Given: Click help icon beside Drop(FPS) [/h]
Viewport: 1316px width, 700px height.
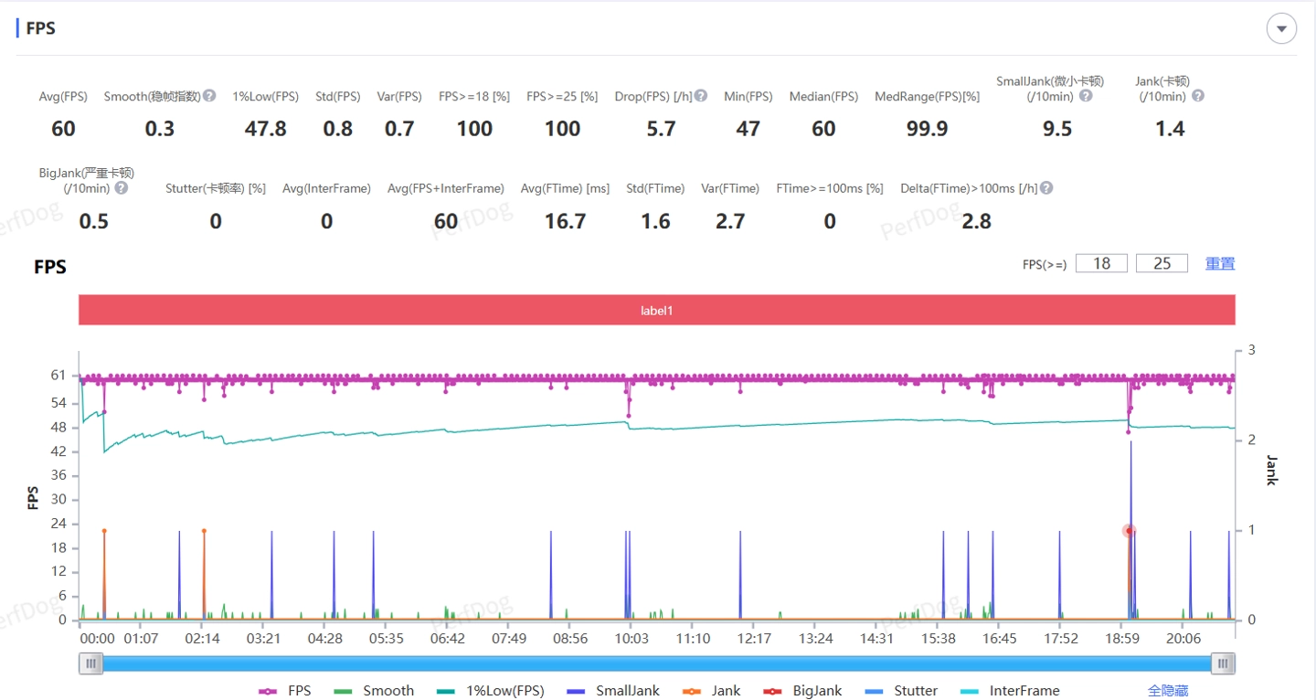Looking at the screenshot, I should pos(700,96).
